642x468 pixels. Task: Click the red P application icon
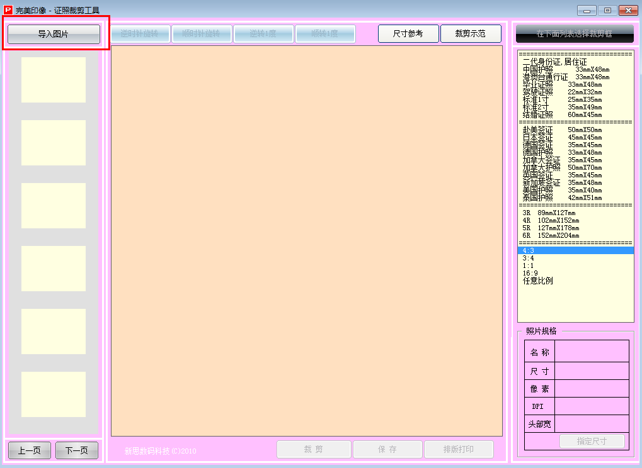(x=8, y=10)
